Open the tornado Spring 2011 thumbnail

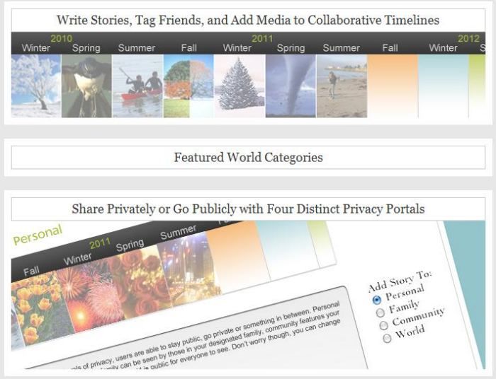(291, 86)
